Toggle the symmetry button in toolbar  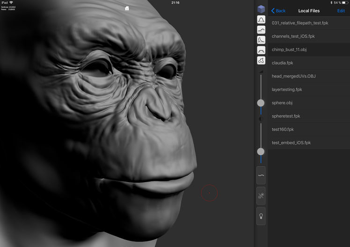[x=261, y=196]
